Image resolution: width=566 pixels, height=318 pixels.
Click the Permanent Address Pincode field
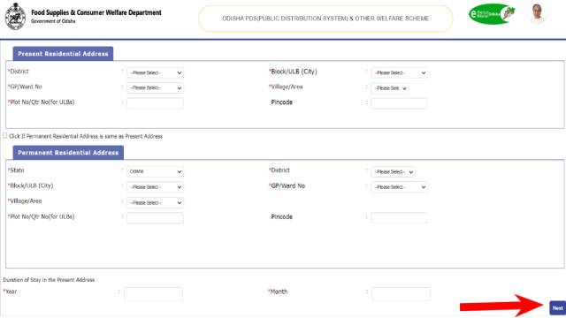click(399, 218)
